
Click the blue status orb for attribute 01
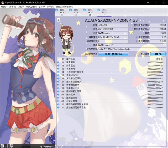click(x=58, y=62)
